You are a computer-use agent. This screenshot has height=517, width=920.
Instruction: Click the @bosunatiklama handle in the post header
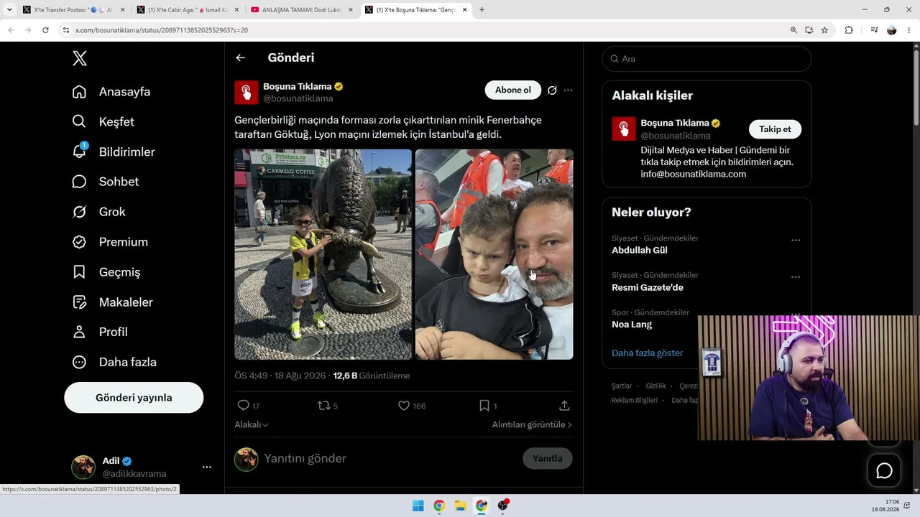coord(298,98)
